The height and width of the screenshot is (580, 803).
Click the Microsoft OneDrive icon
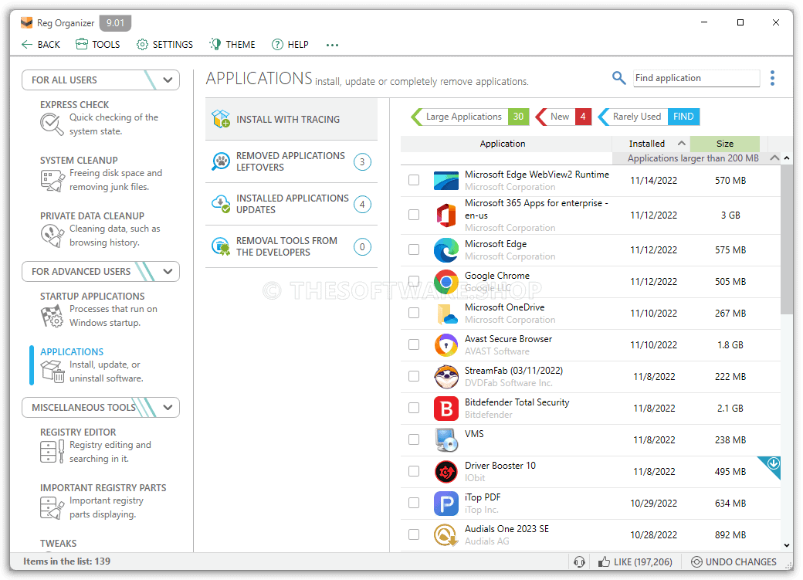point(446,313)
